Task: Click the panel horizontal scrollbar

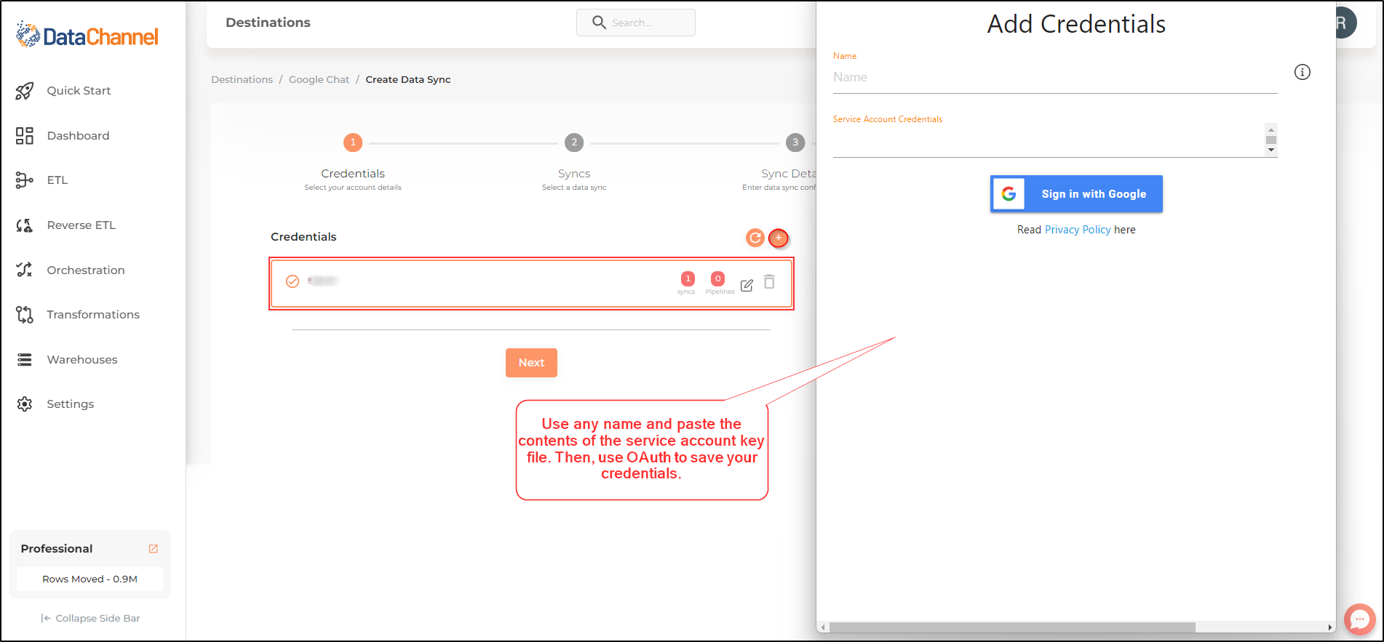Action: click(1012, 627)
